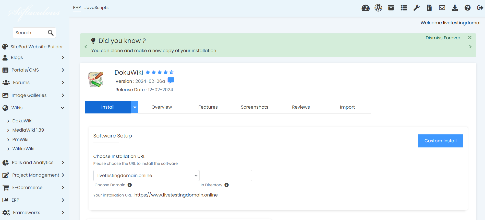Show the next tip arrow
Image resolution: width=485 pixels, height=220 pixels.
click(470, 47)
